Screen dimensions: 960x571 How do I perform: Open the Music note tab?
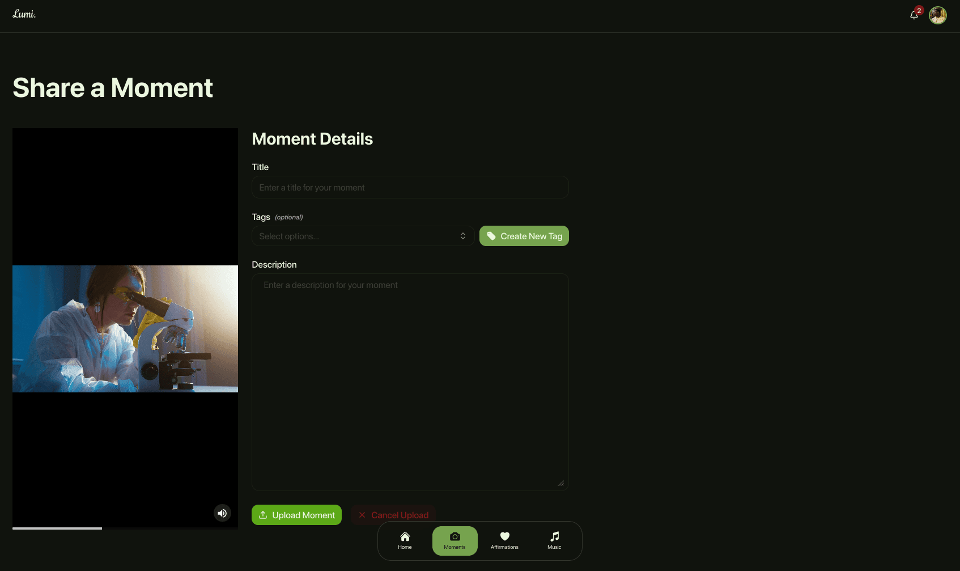[x=555, y=541]
